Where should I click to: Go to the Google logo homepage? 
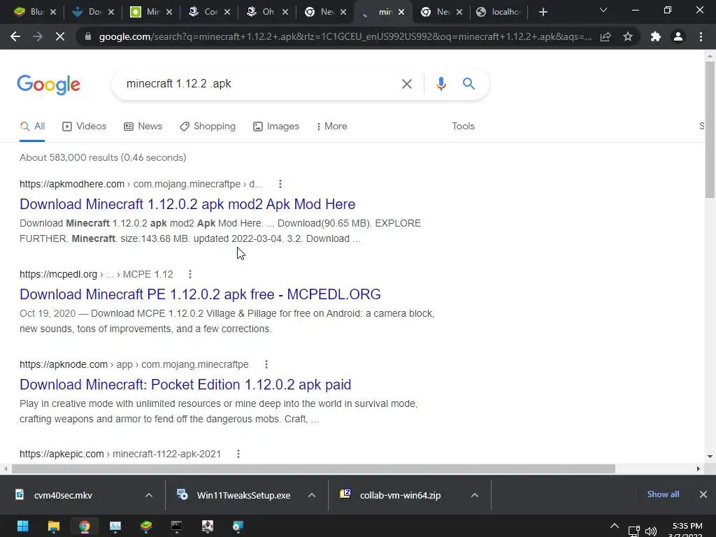click(x=49, y=85)
